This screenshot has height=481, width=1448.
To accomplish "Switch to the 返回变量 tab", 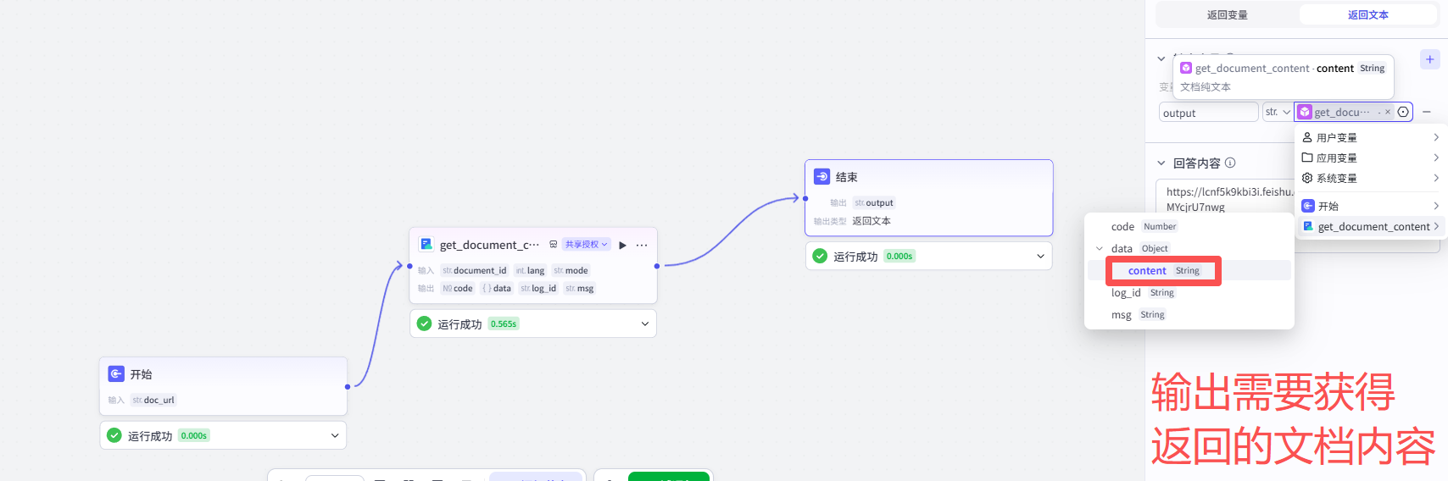I will [x=1227, y=14].
